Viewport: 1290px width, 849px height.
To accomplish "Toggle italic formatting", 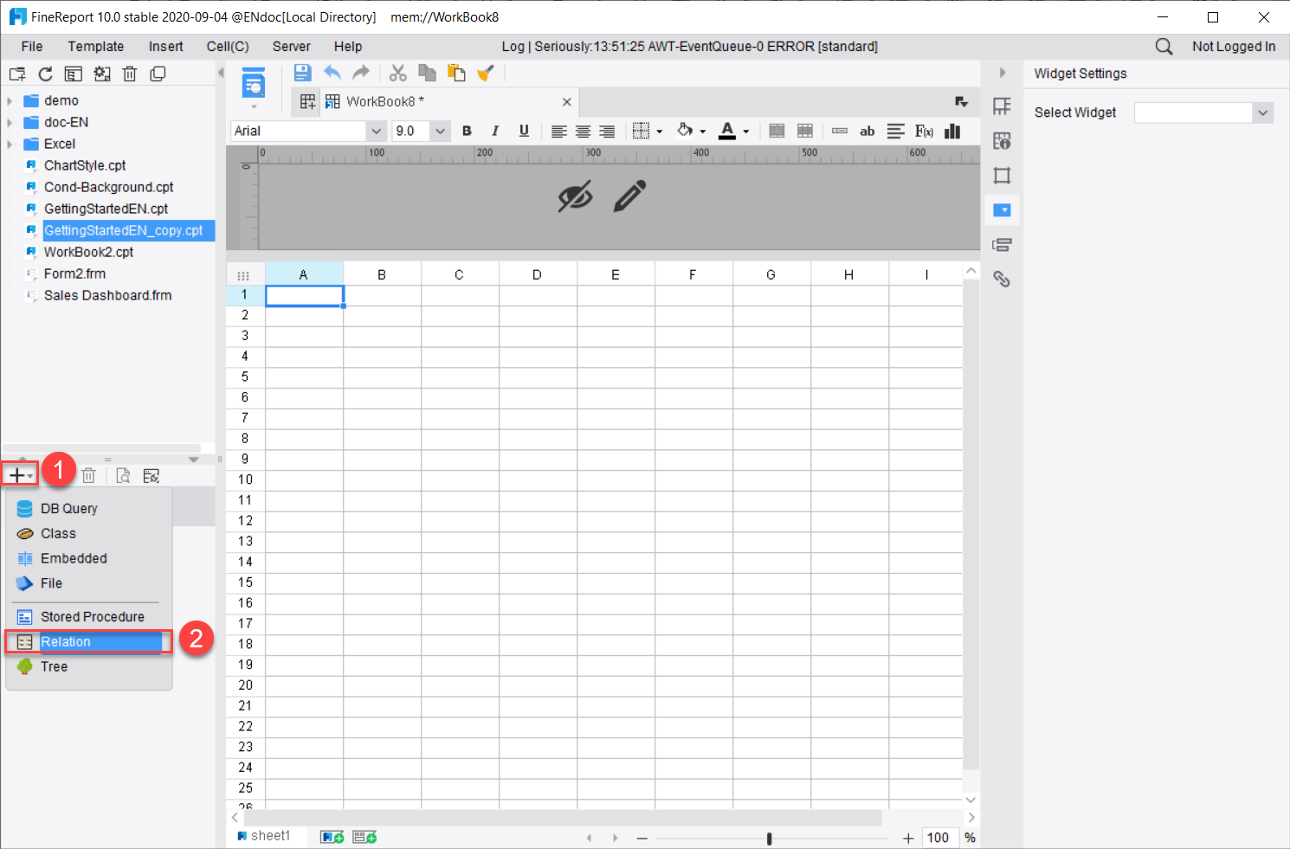I will coord(494,131).
